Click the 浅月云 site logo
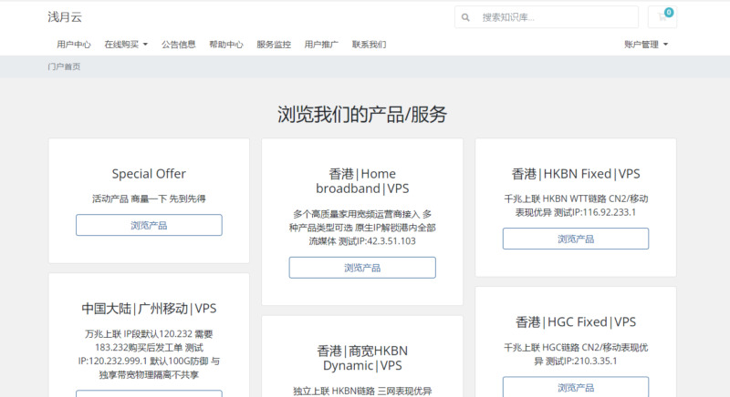 (65, 16)
